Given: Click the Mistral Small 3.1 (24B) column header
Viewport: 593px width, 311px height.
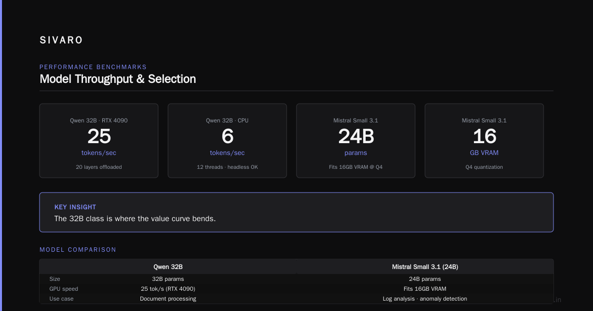Looking at the screenshot, I should coord(425,267).
